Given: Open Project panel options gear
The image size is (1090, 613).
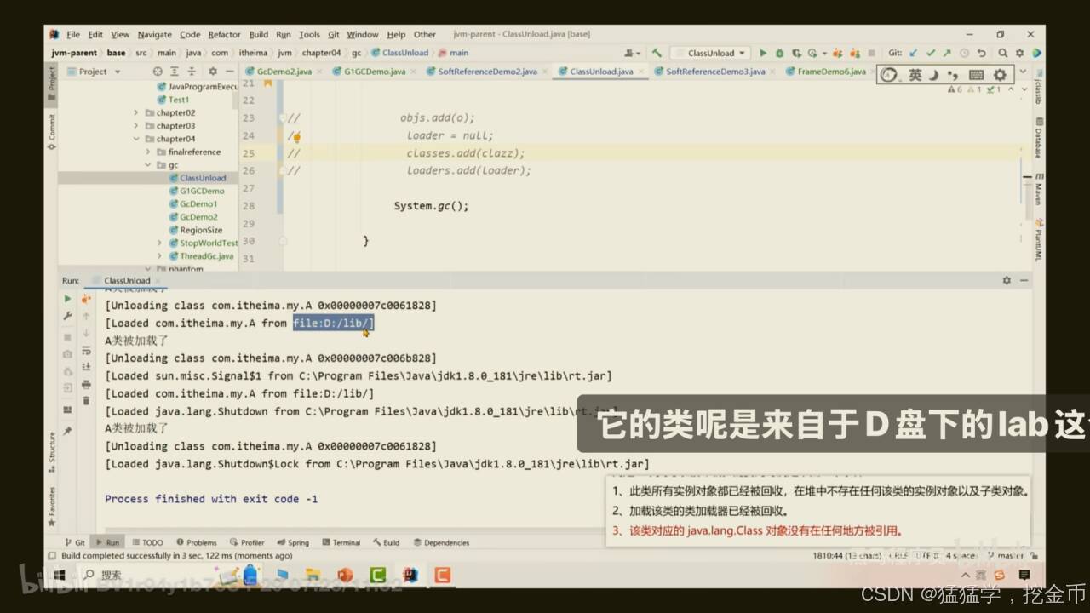Looking at the screenshot, I should (x=212, y=72).
